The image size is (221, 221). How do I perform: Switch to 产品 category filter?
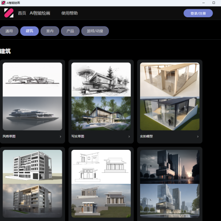point(70,31)
